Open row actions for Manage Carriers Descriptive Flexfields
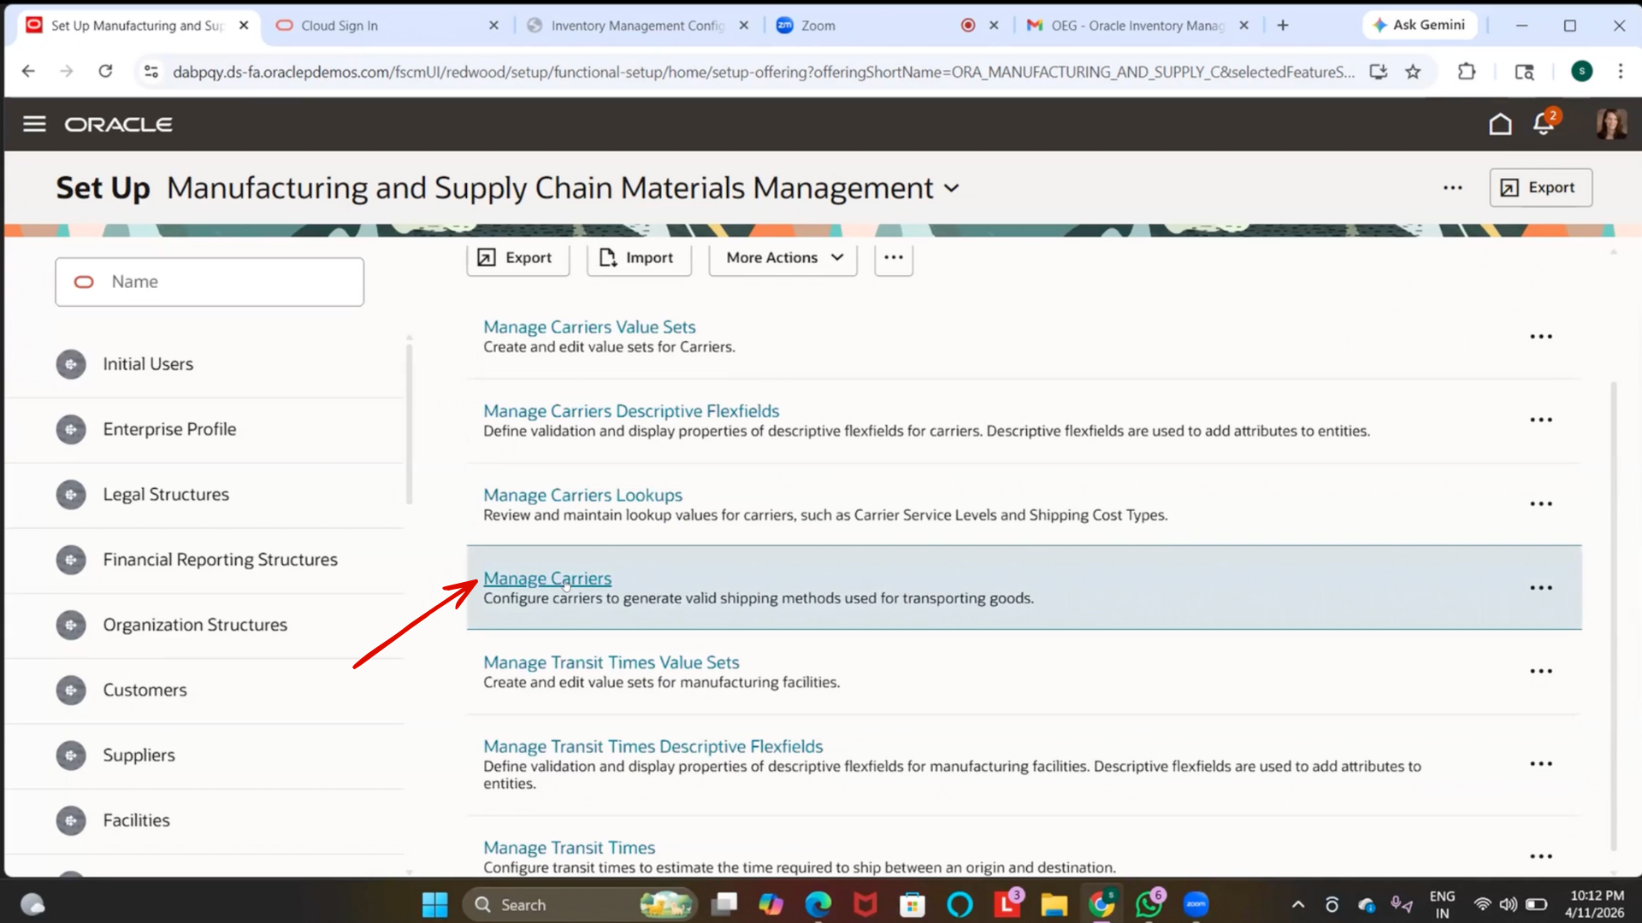Screen dimensions: 1642x923 [1541, 420]
